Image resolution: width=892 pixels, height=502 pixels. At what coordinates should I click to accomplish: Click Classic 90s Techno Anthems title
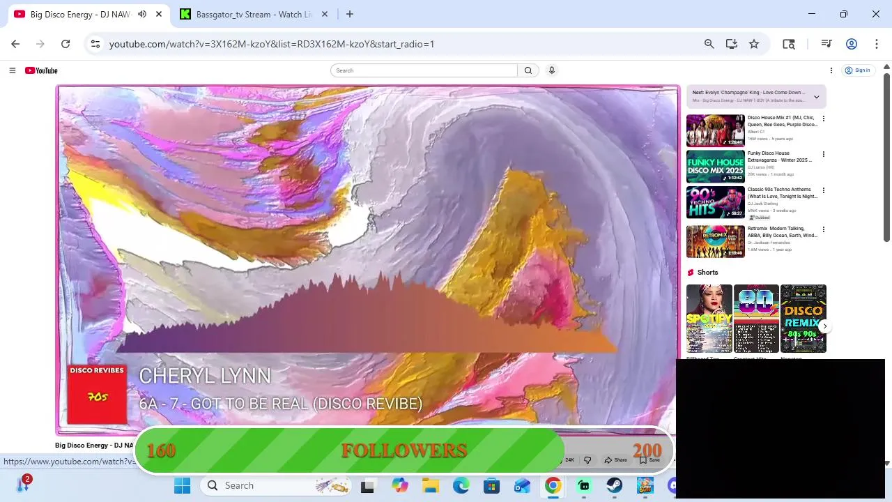pyautogui.click(x=783, y=193)
